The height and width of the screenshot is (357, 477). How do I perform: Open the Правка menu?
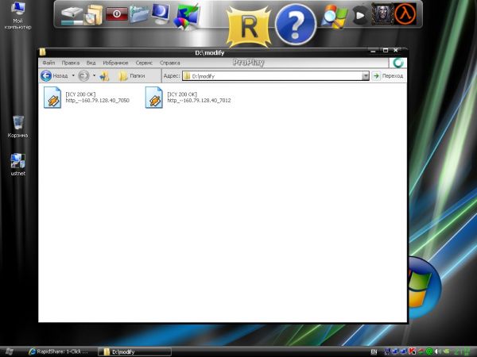pyautogui.click(x=71, y=63)
